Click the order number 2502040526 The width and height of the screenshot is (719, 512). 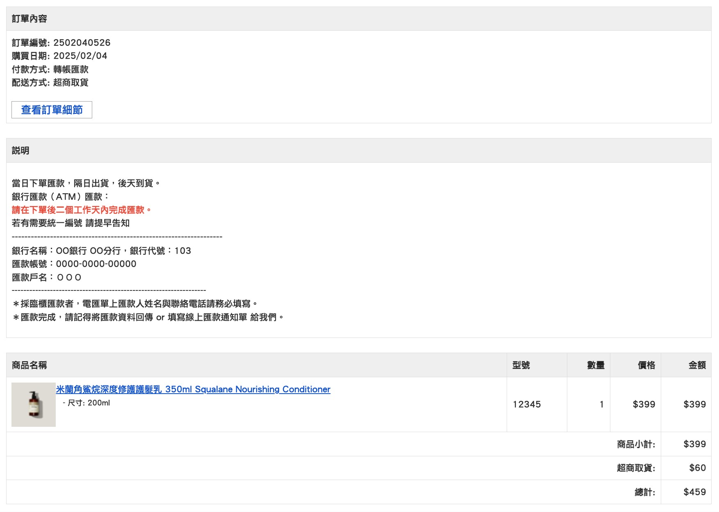pyautogui.click(x=82, y=43)
